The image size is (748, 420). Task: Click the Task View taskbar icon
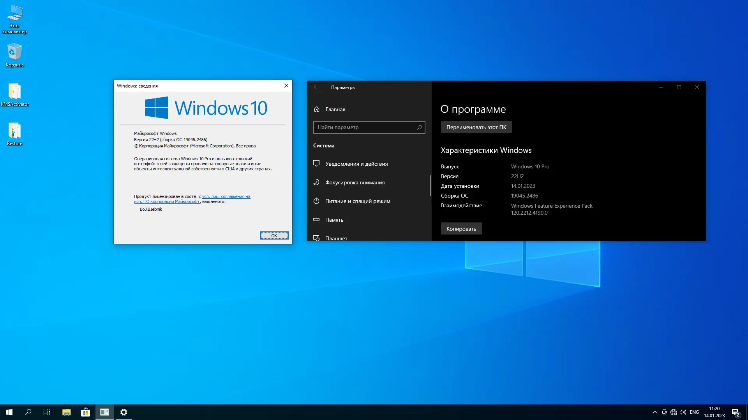pos(47,412)
